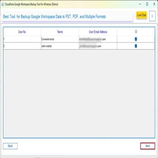Click the Name column header
The height and width of the screenshot is (158, 158).
(x=60, y=32)
